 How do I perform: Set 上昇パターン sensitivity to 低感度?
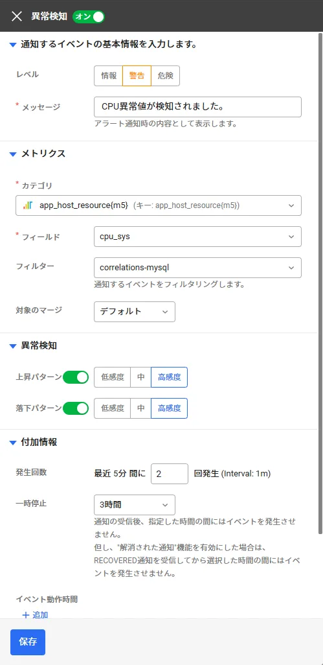pos(112,377)
